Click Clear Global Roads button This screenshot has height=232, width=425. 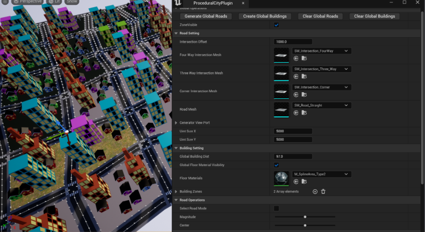320,16
